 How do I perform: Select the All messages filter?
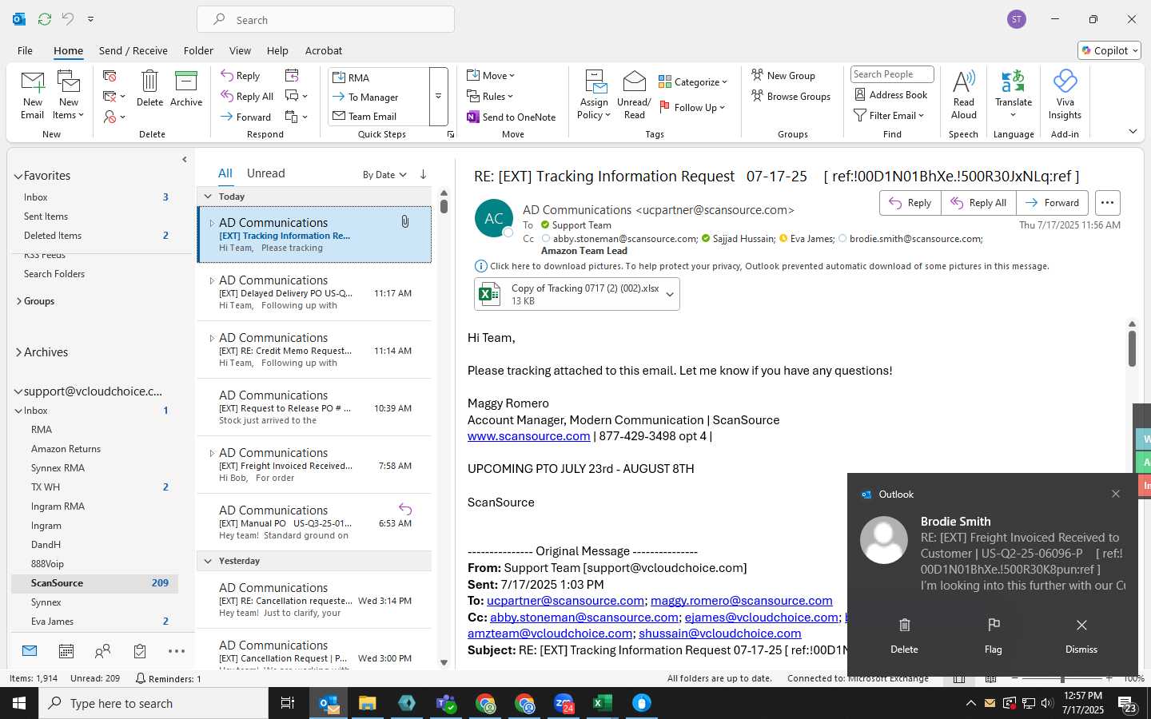pos(225,173)
